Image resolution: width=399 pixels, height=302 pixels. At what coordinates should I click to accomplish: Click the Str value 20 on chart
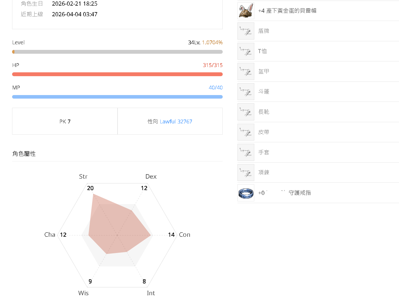click(x=90, y=188)
